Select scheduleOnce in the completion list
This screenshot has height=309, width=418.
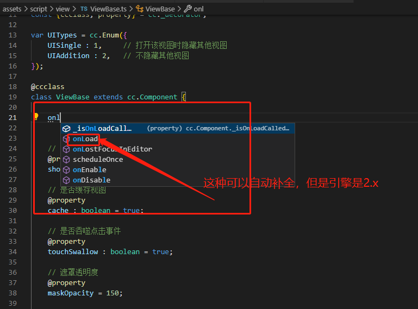coord(178,160)
